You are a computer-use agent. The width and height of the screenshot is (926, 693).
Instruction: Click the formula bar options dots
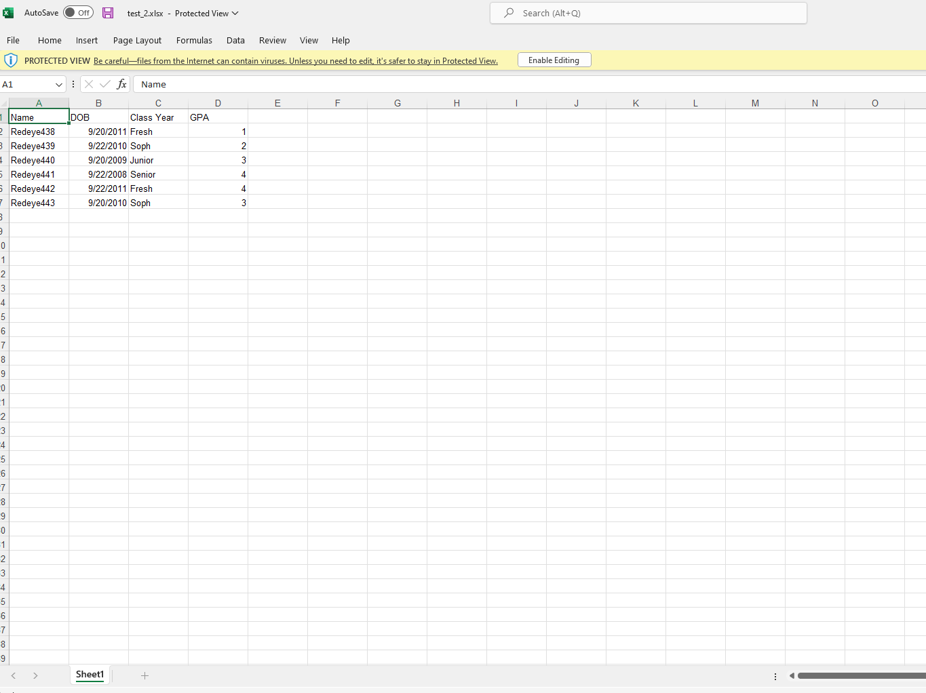coord(73,84)
